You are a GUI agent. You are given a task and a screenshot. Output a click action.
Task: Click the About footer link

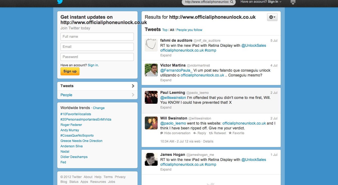88,177
